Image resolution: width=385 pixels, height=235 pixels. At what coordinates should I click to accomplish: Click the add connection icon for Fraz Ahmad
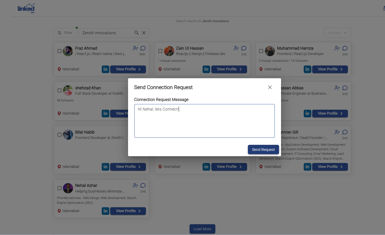coord(135,48)
